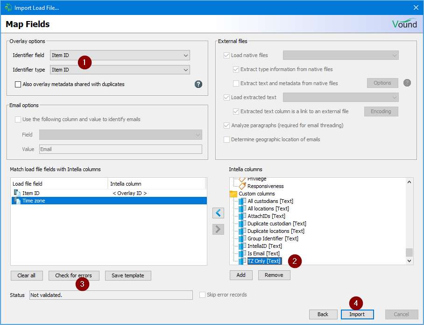This screenshot has width=424, height=325.
Task: Select the Time zone load file row
Action: click(109, 201)
